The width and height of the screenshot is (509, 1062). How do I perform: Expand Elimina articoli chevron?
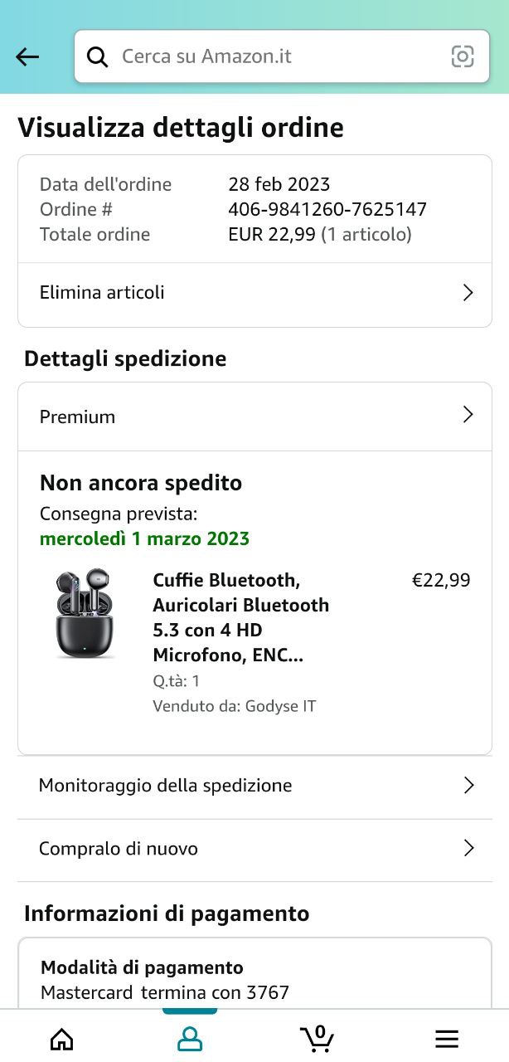point(468,293)
